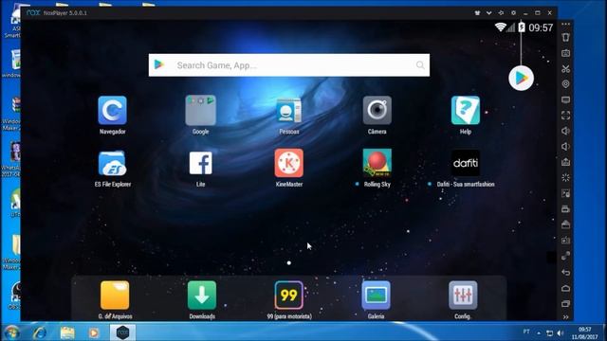This screenshot has height=341, width=607.
Task: Click the My Computer screen icon in sidebar
Action: pos(565,99)
